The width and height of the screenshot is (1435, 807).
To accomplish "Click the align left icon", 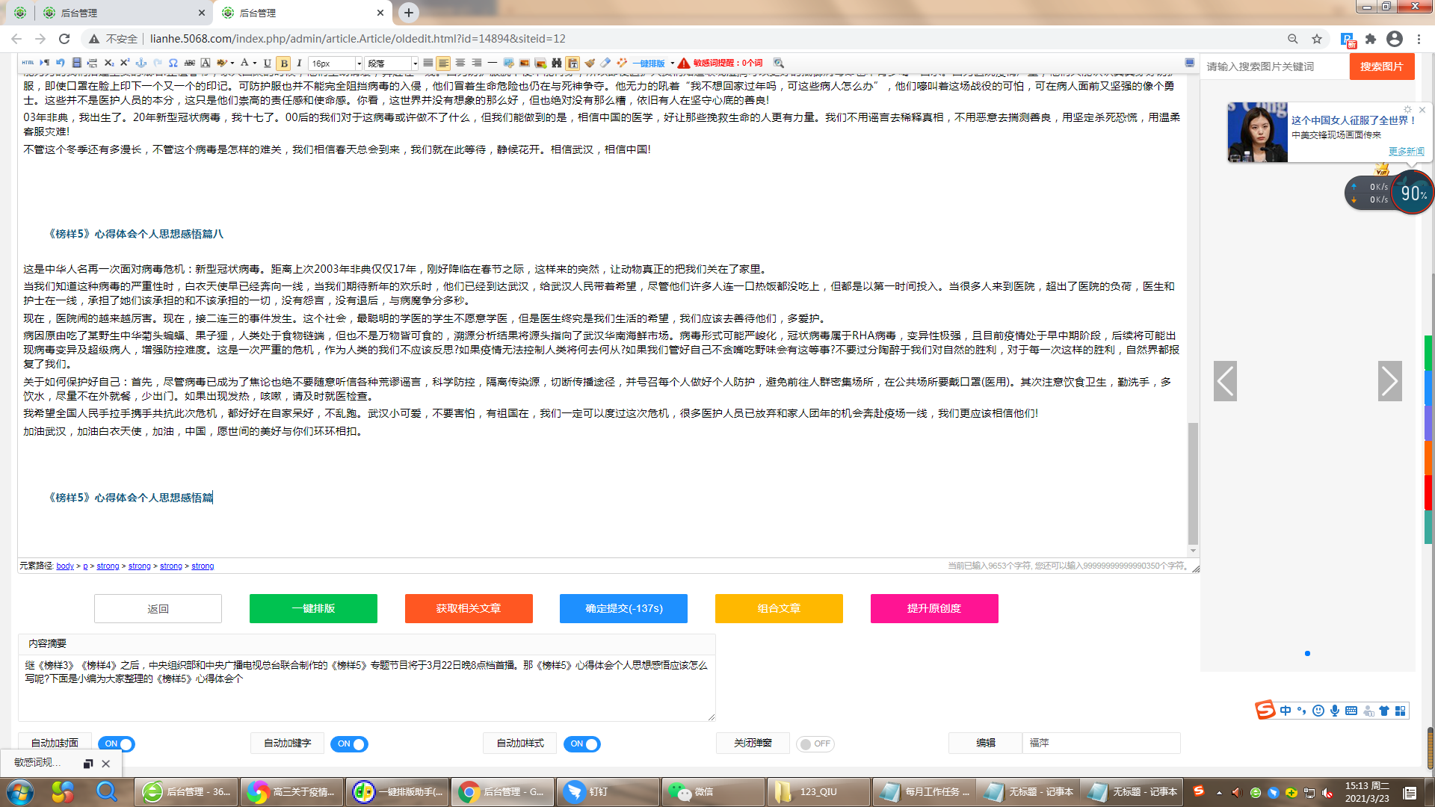I will click(443, 63).
